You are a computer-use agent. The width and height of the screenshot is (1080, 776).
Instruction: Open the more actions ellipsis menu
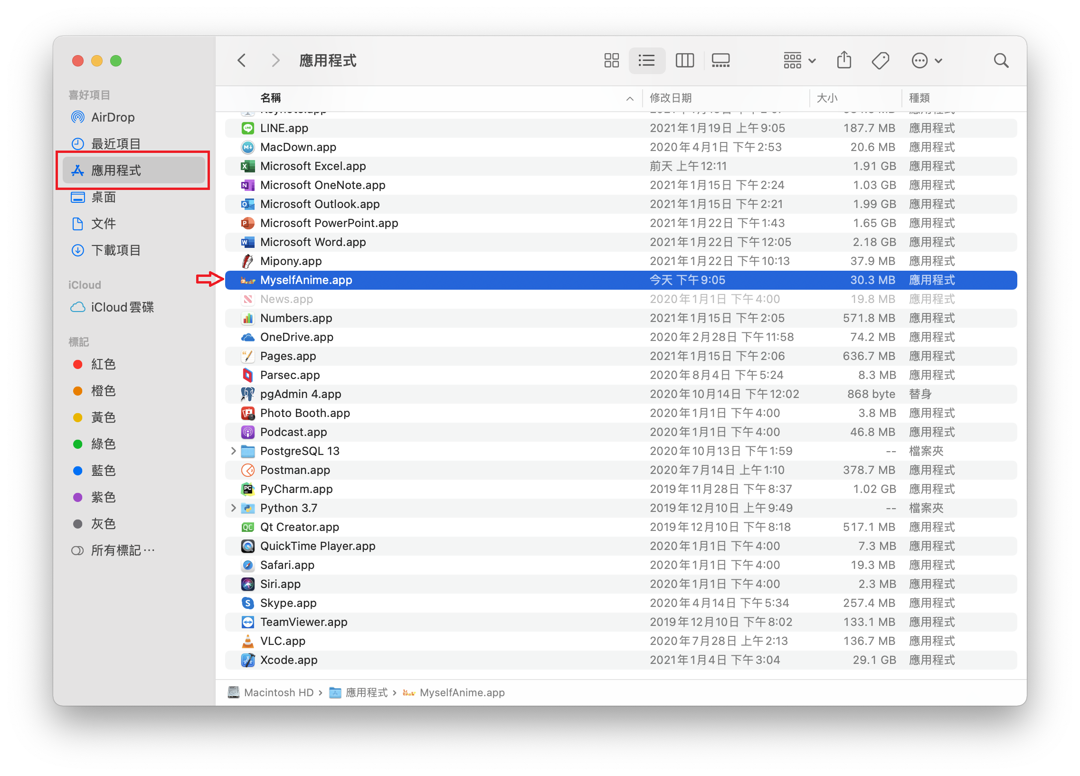[926, 60]
